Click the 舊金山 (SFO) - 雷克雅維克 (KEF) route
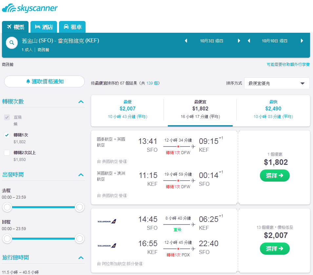Viewport: 313px width, 275px height. click(x=61, y=41)
